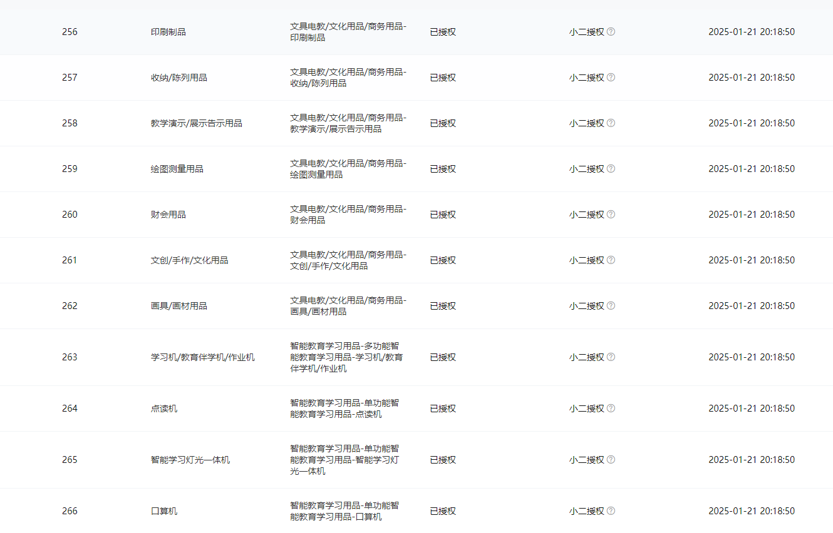
Task: Select the 文创/手作/文化用品 category name
Action: tap(190, 260)
